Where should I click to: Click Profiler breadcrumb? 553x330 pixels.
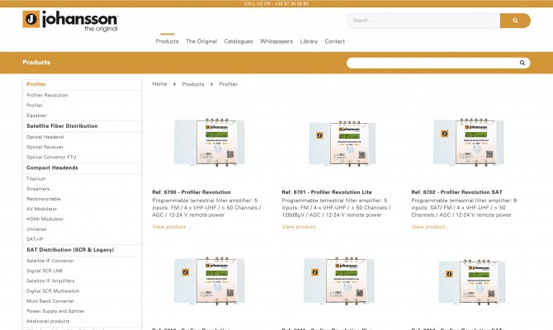228,84
